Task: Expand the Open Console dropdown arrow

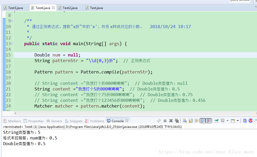Action: [238, 121]
